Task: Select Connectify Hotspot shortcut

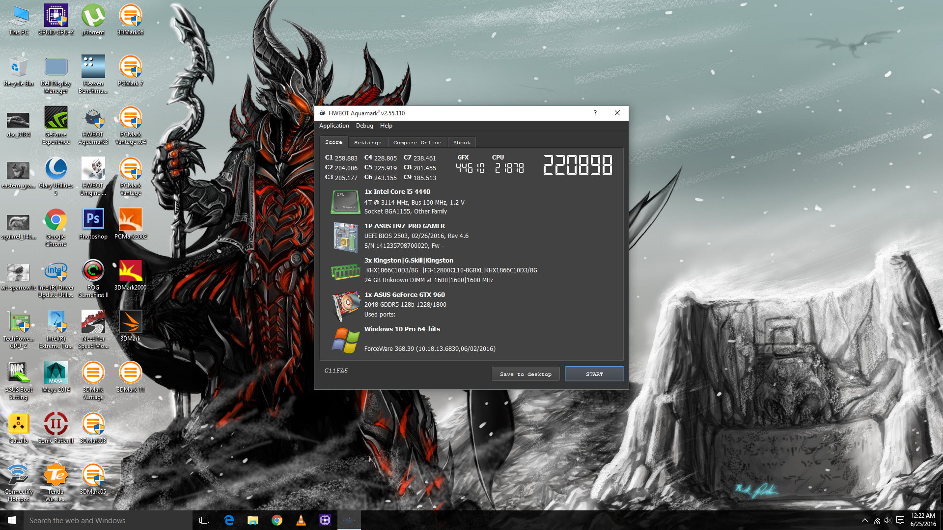Action: [19, 483]
